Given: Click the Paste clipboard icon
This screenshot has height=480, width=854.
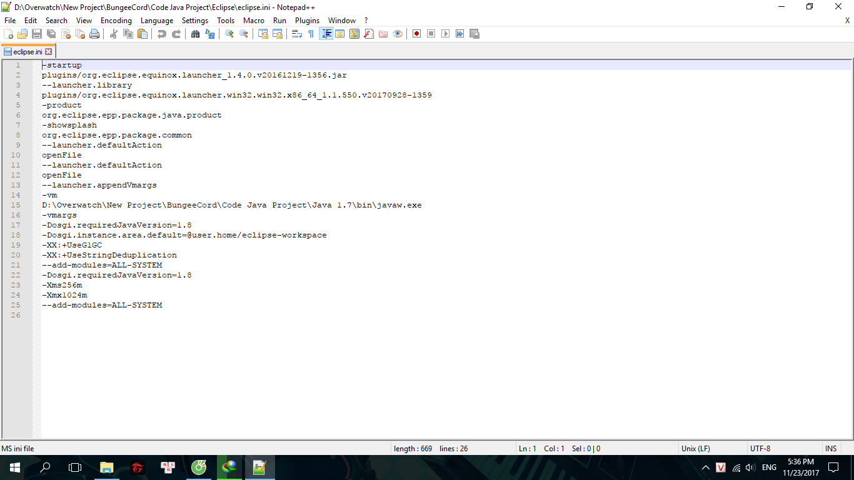Looking at the screenshot, I should pyautogui.click(x=143, y=34).
